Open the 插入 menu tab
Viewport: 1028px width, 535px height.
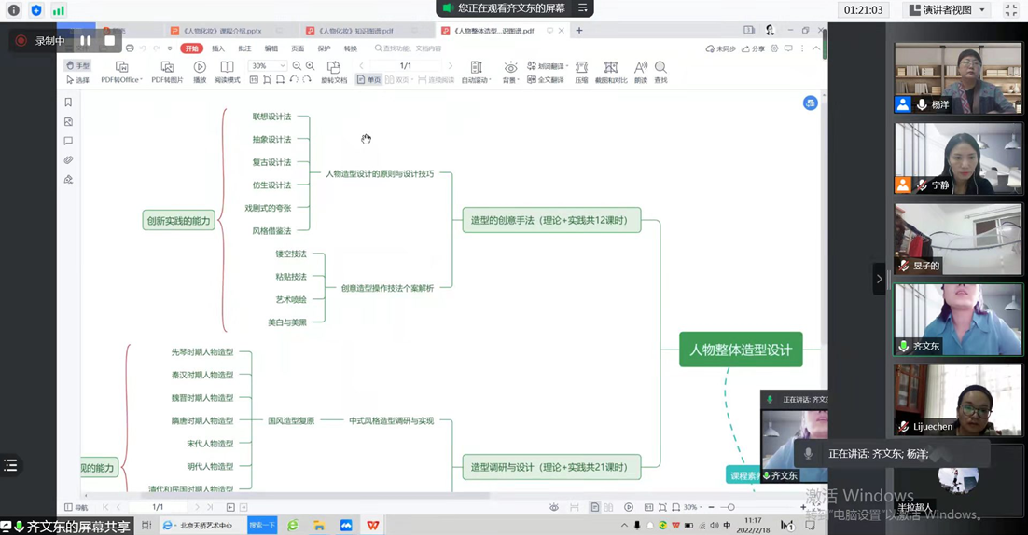[x=218, y=48]
